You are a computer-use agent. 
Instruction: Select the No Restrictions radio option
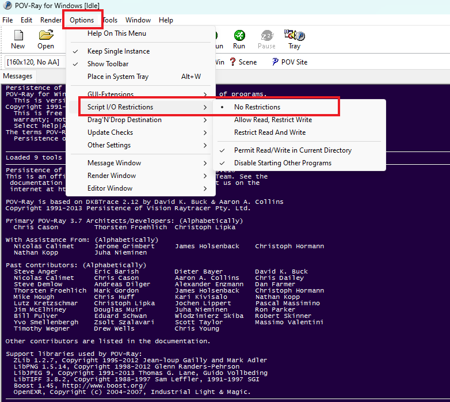pyautogui.click(x=299, y=107)
